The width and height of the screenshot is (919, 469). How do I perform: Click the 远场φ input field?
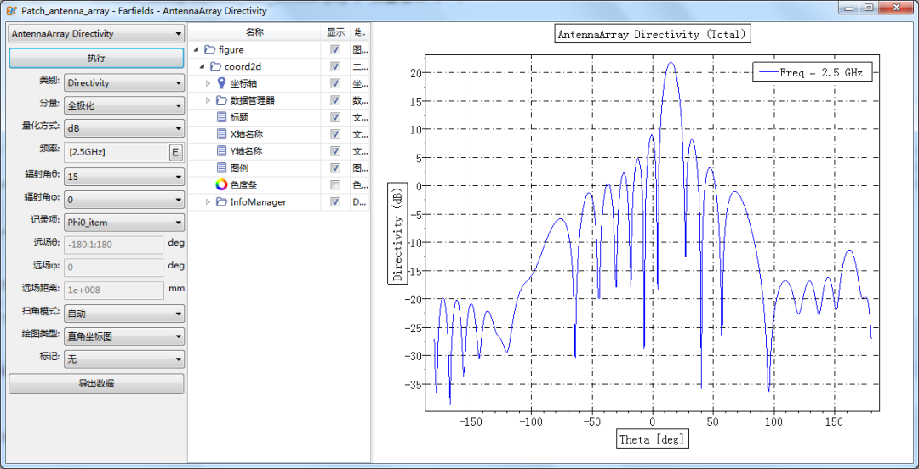(114, 268)
